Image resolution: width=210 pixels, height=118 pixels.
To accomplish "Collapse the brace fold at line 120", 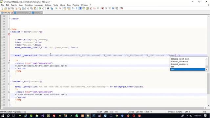I will [9, 84].
